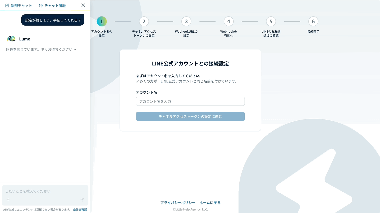
Task: Open chat history via the clock icon
Action: click(41, 5)
